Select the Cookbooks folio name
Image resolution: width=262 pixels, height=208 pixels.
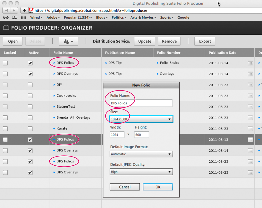(x=66, y=96)
